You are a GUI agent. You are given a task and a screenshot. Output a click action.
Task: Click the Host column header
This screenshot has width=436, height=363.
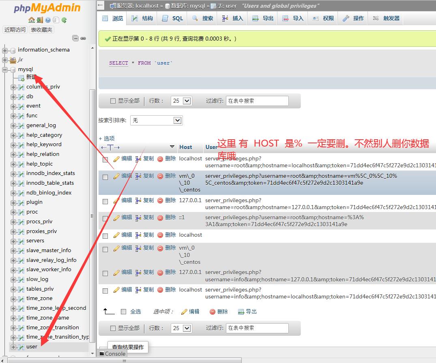[186, 147]
